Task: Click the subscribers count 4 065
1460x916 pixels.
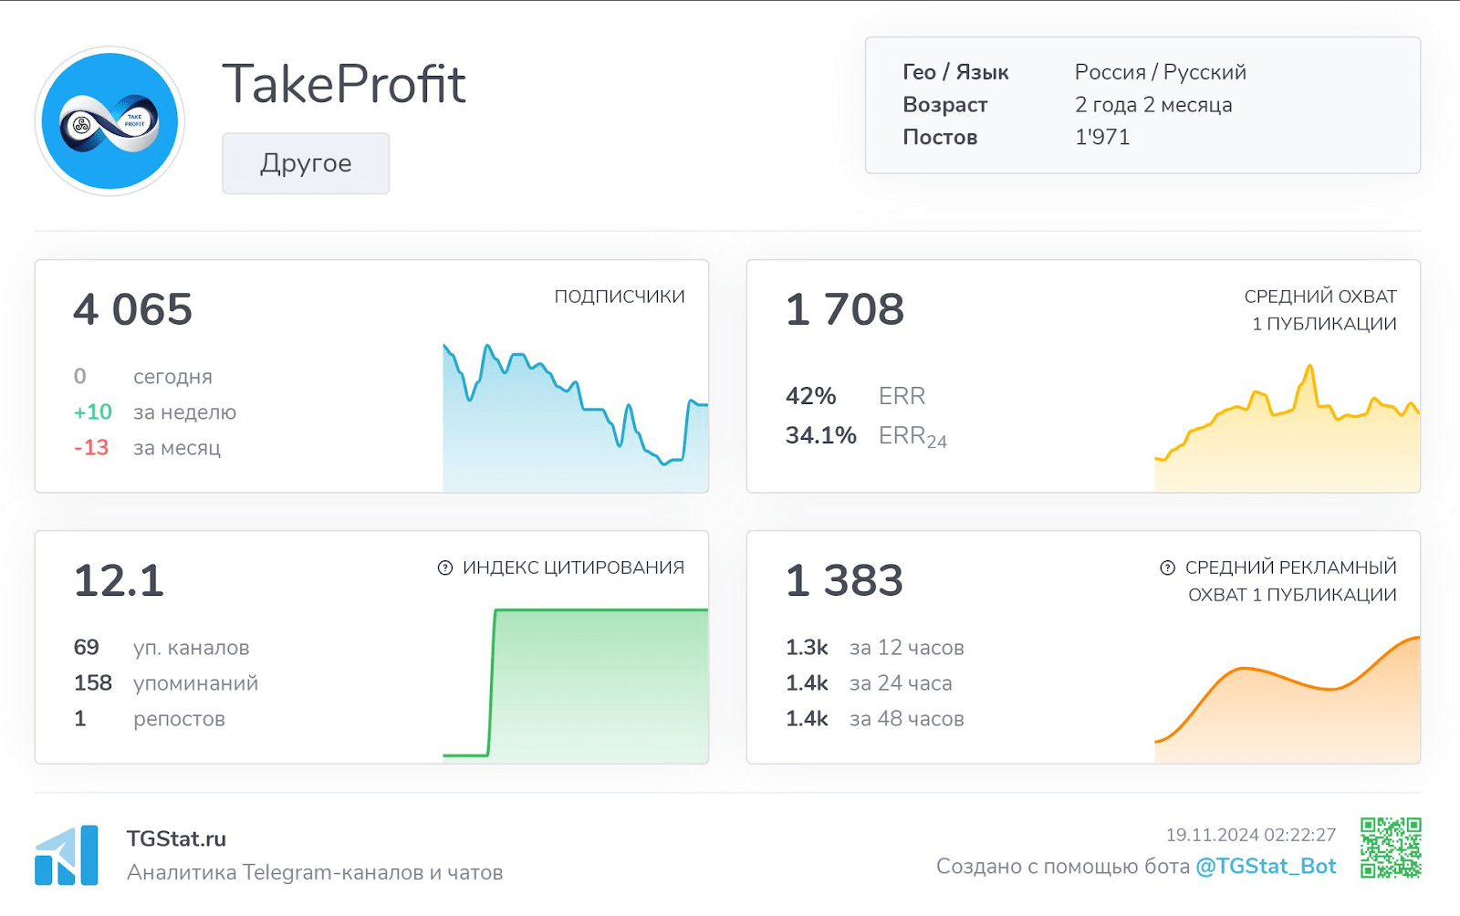Action: (x=133, y=309)
